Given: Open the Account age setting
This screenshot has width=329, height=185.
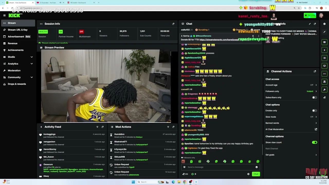Looking at the screenshot, I should tap(291, 85).
